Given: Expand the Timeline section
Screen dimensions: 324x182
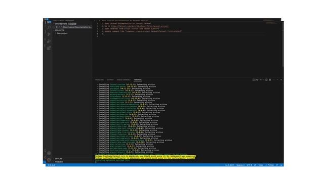Looking at the screenshot, I should pyautogui.click(x=59, y=162).
